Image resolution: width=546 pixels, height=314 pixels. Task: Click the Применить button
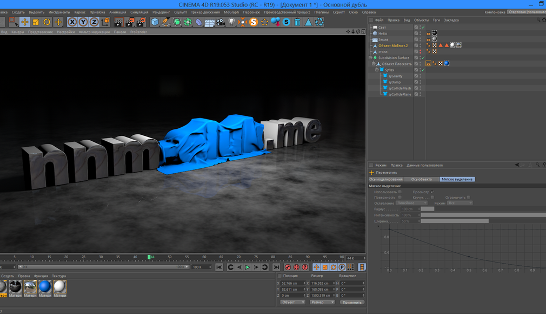tap(352, 302)
